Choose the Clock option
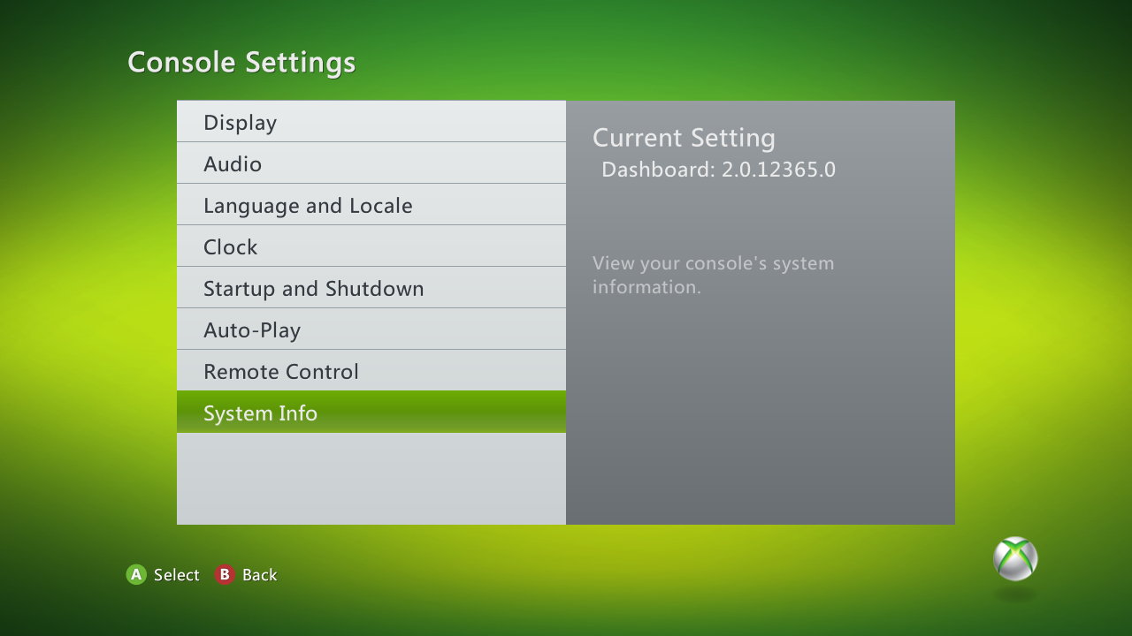This screenshot has height=636, width=1132. pos(371,246)
